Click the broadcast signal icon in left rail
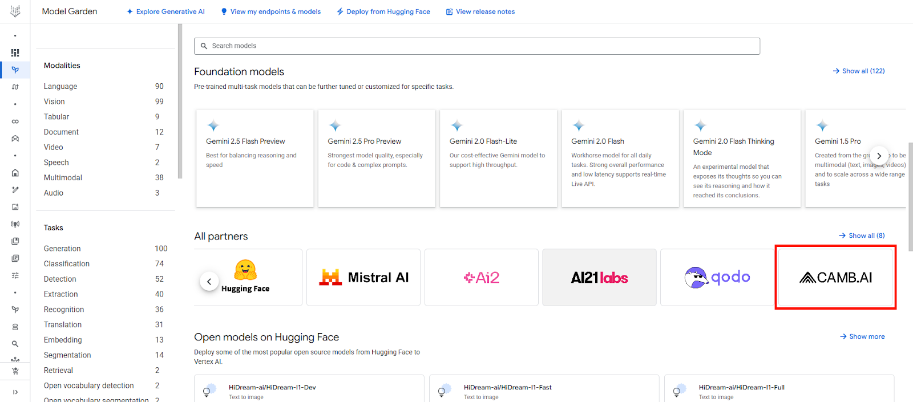 pos(15,224)
